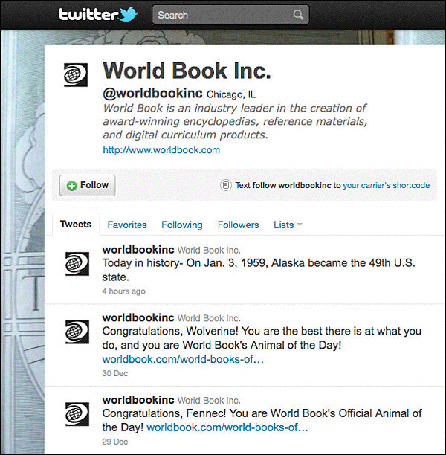Click the @worldbookinc handle text
The height and width of the screenshot is (455, 446).
tap(152, 93)
